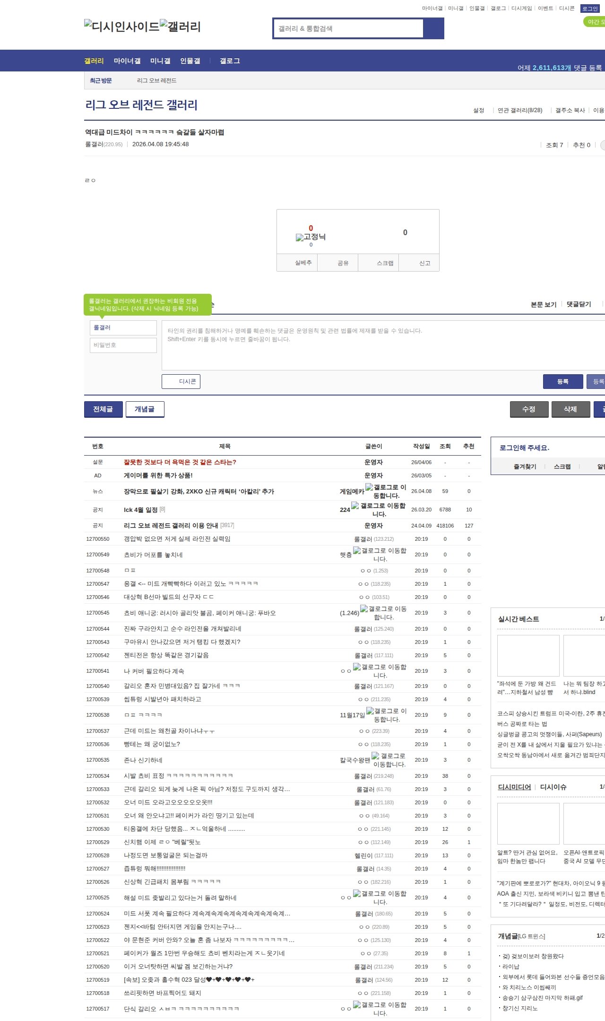The width and height of the screenshot is (605, 1021).
Task: Collapse comments with 댓글닫기
Action: [x=579, y=304]
